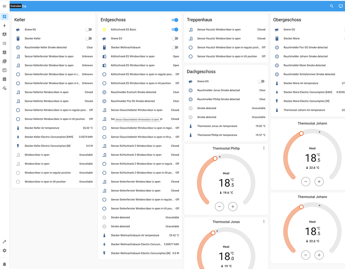The height and width of the screenshot is (269, 345).
Task: Open the Energy panel from the sidebar
Action: (x=5, y=25)
